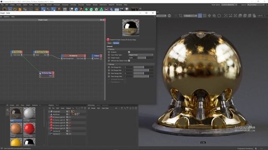Click the crop region icon in RenderView

pyautogui.click(x=180, y=16)
